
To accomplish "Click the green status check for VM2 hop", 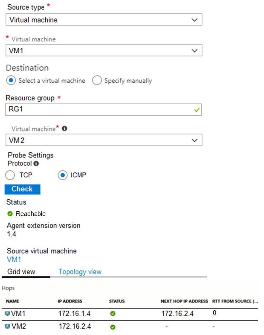I will 113,327.
